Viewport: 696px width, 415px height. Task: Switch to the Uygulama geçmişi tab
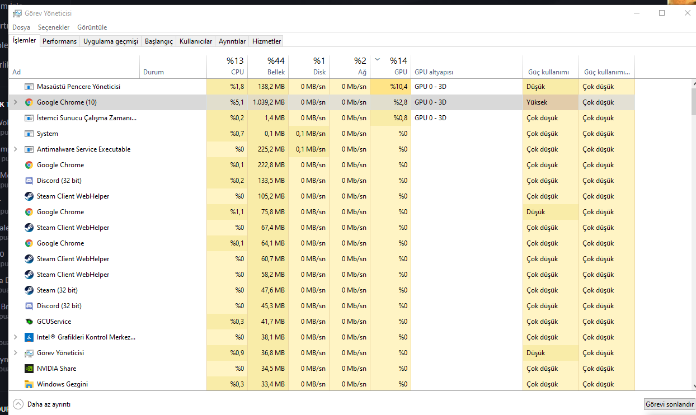click(111, 41)
